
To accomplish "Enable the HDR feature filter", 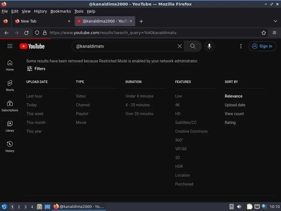I will pos(179,166).
